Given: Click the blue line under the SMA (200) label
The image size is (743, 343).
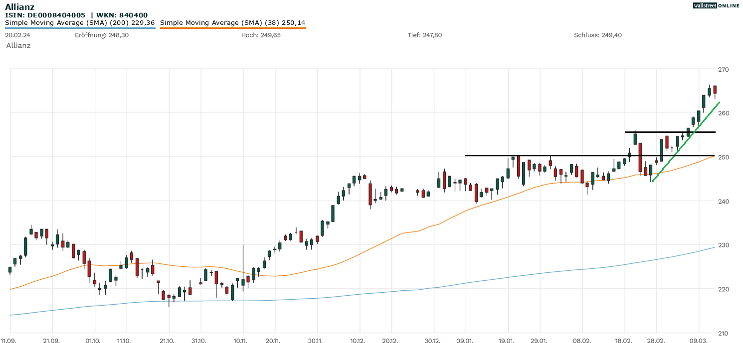Looking at the screenshot, I should pyautogui.click(x=80, y=28).
